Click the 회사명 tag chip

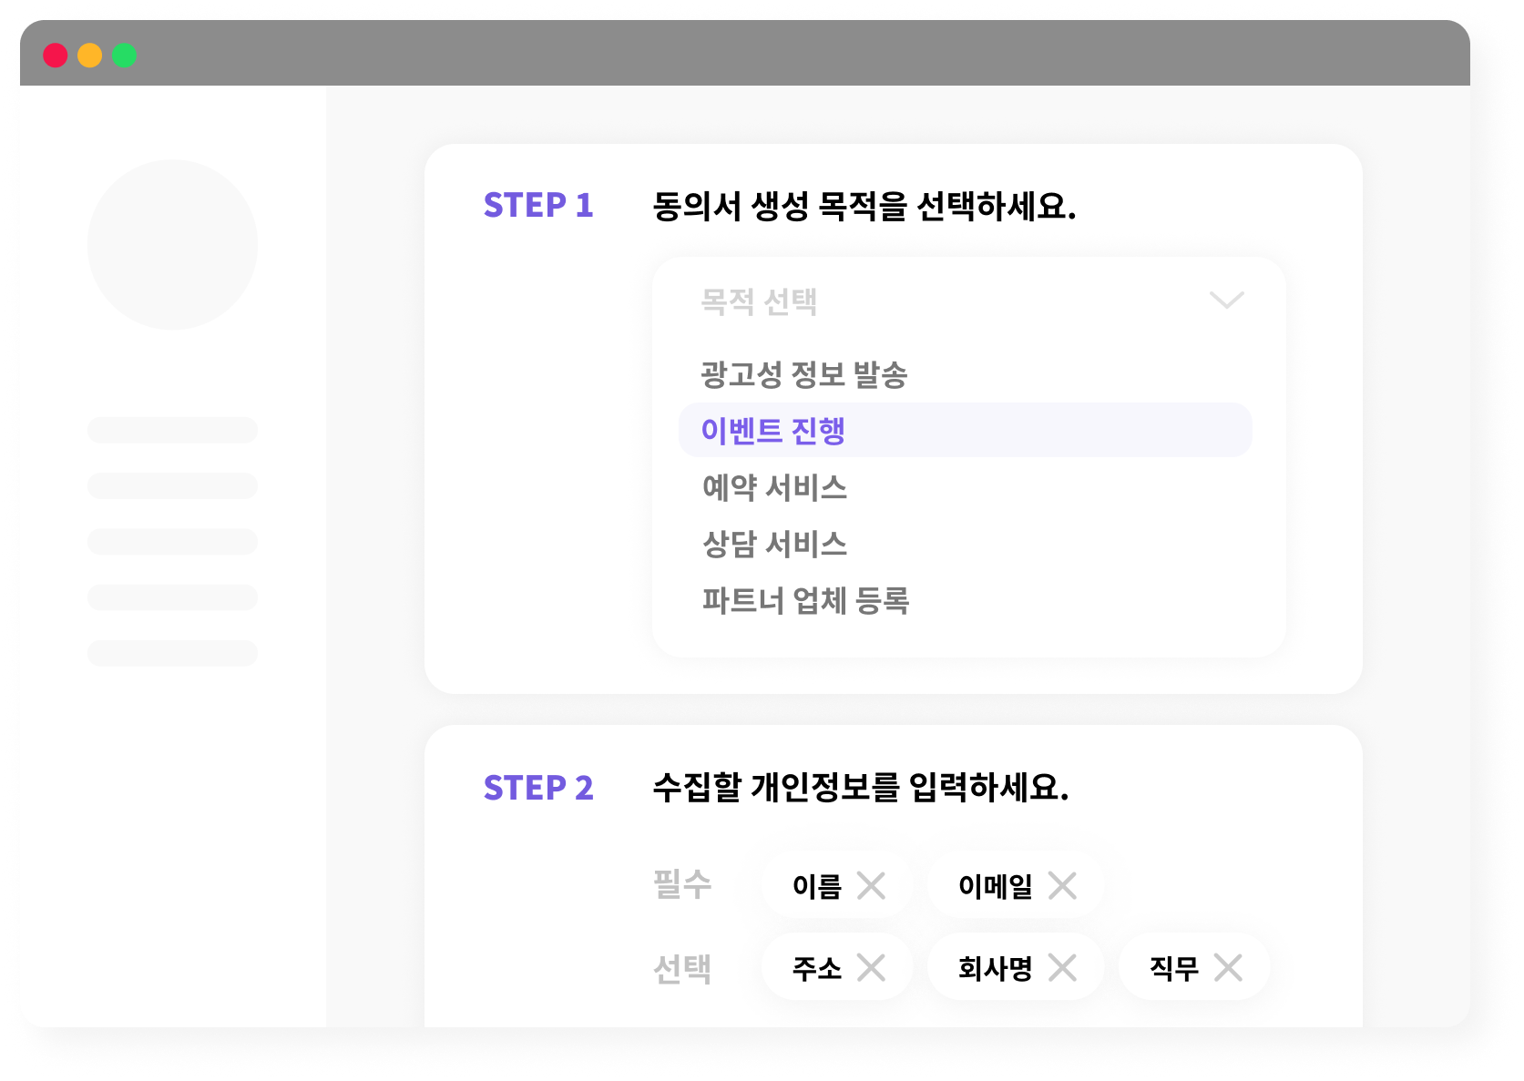click(1015, 967)
